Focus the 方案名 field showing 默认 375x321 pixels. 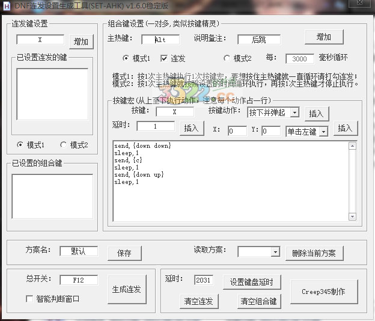[79, 251]
